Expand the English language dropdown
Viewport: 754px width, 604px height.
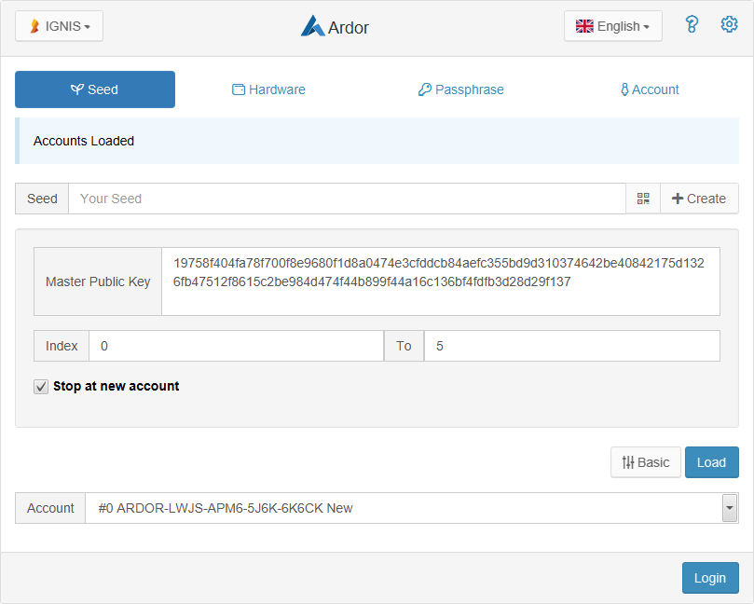[x=613, y=26]
